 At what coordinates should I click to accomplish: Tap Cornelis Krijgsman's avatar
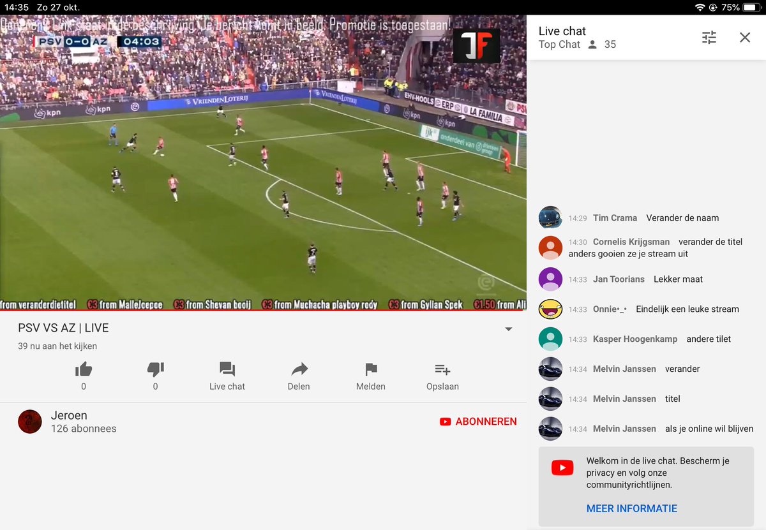(550, 247)
